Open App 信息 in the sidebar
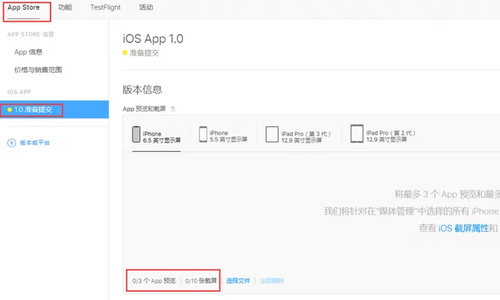The image size is (500, 300). point(28,52)
